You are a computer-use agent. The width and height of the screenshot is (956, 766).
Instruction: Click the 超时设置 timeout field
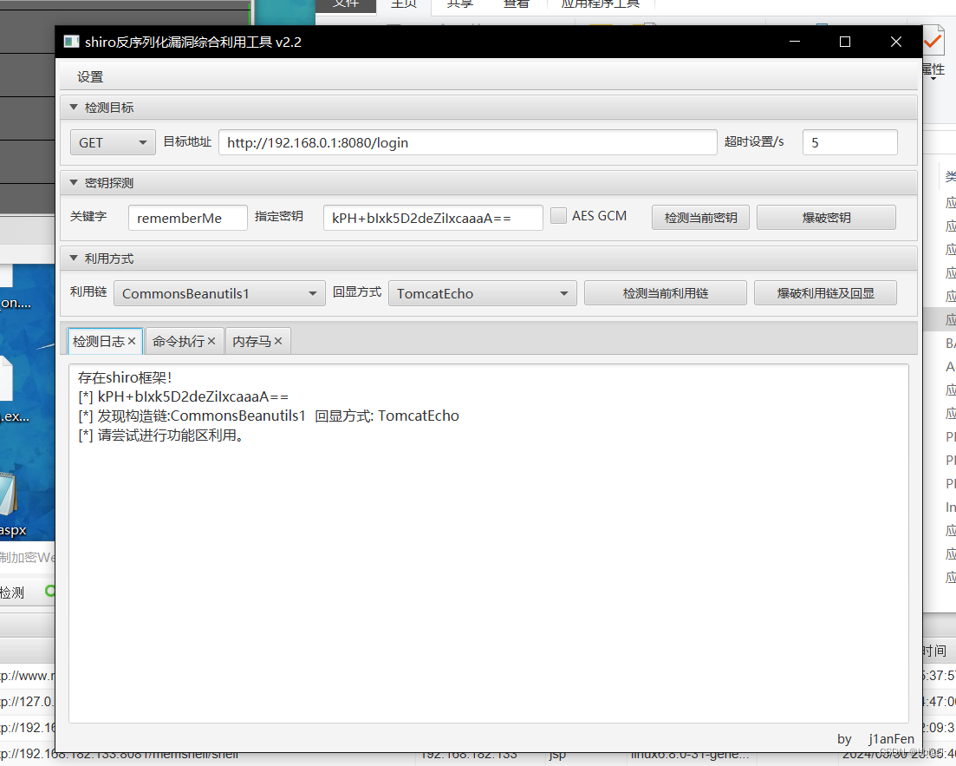click(850, 142)
